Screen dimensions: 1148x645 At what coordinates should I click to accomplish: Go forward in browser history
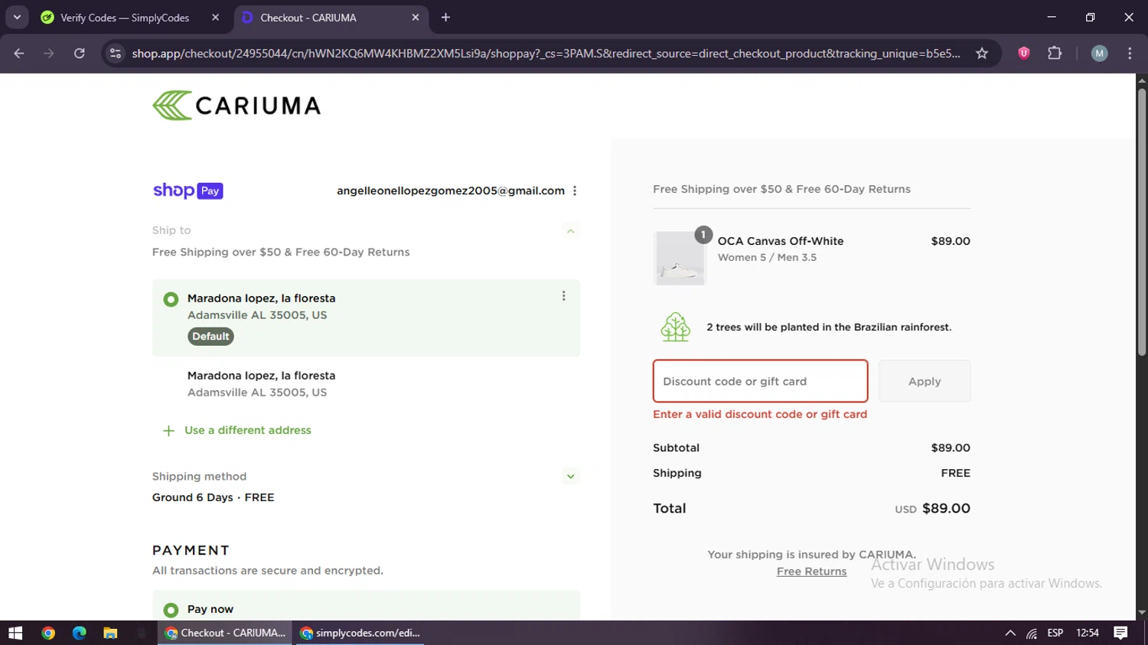[49, 54]
